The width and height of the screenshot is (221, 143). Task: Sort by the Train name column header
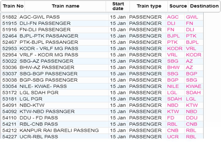[66, 6]
